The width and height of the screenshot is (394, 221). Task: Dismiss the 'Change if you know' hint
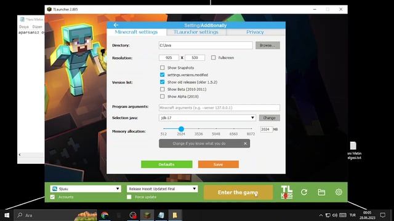(245, 144)
